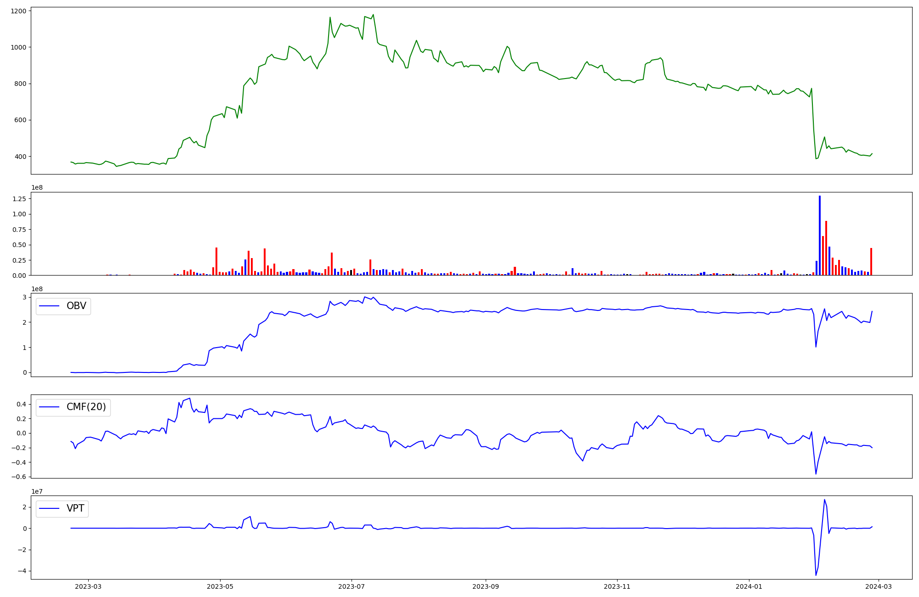Click the last red volume bar on right

pyautogui.click(x=871, y=262)
